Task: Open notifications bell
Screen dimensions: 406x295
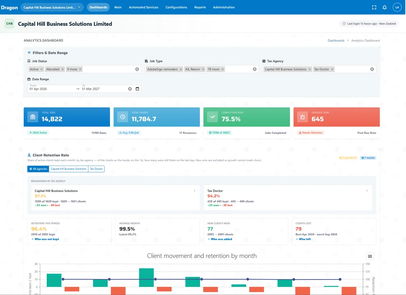Action: pos(385,7)
